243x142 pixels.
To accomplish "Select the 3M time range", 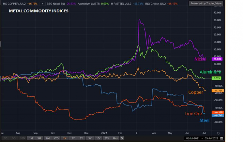I will (x=39, y=138).
